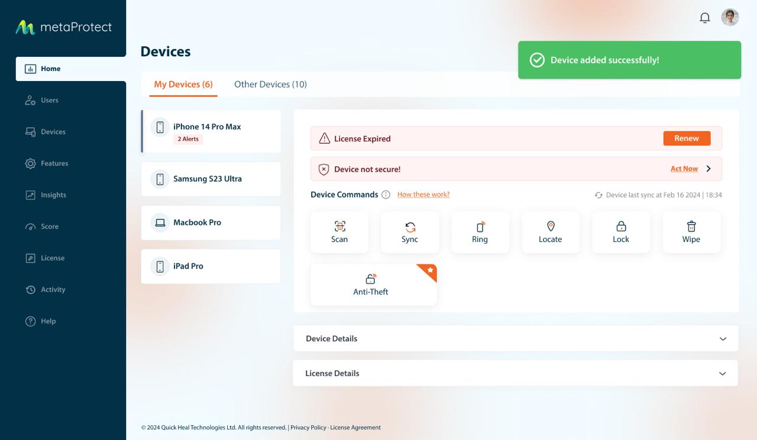Open the Anti-Theft premium feature card

373,284
